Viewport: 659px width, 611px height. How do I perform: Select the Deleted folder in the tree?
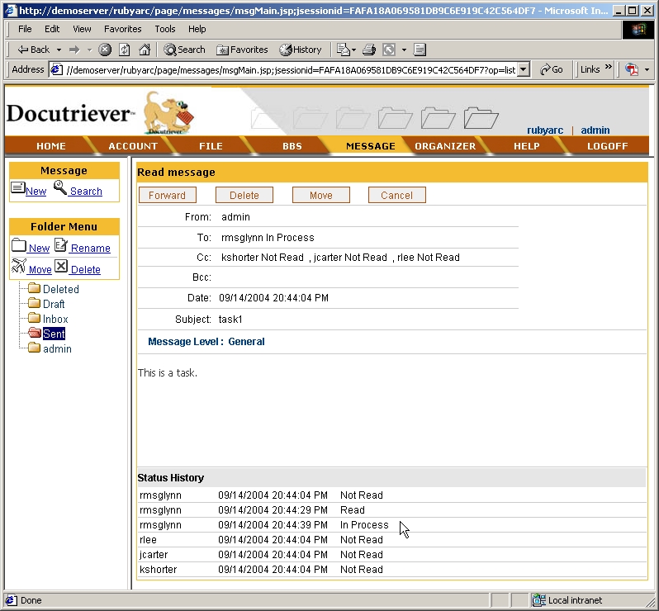click(x=60, y=290)
